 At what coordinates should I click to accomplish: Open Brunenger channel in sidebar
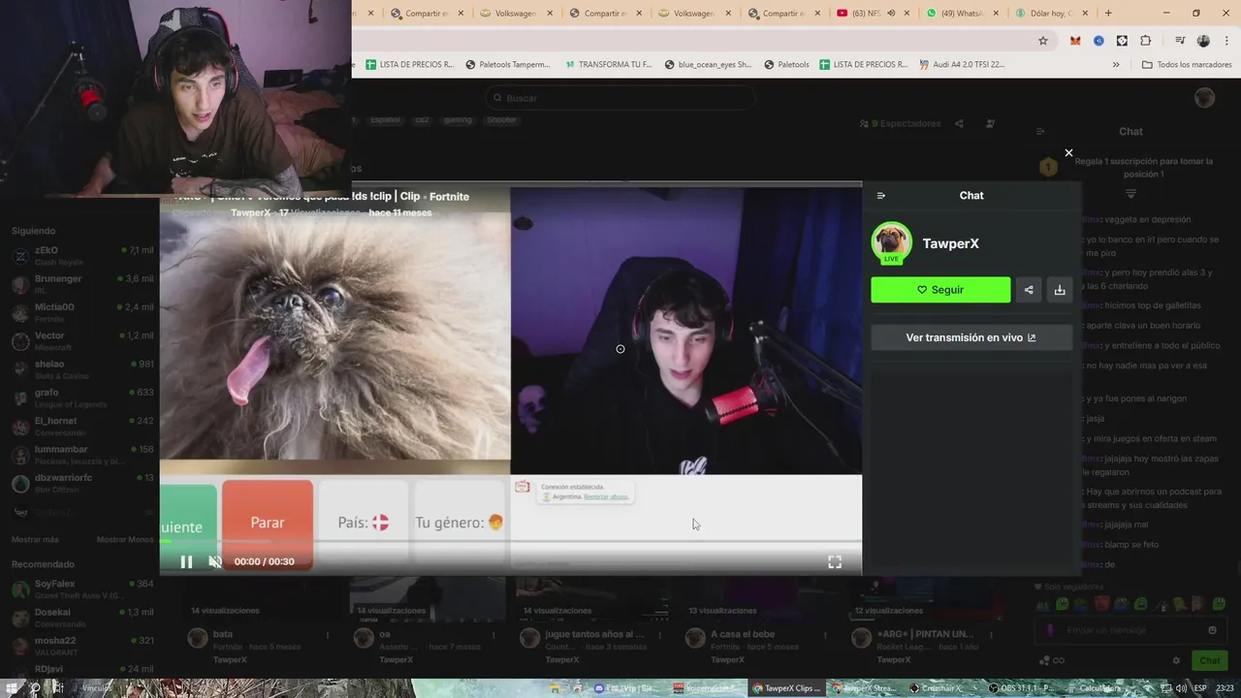[x=82, y=284]
